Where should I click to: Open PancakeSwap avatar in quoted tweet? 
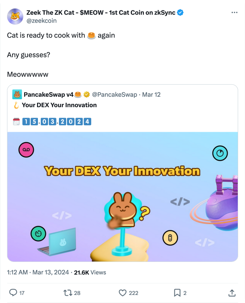(17, 94)
